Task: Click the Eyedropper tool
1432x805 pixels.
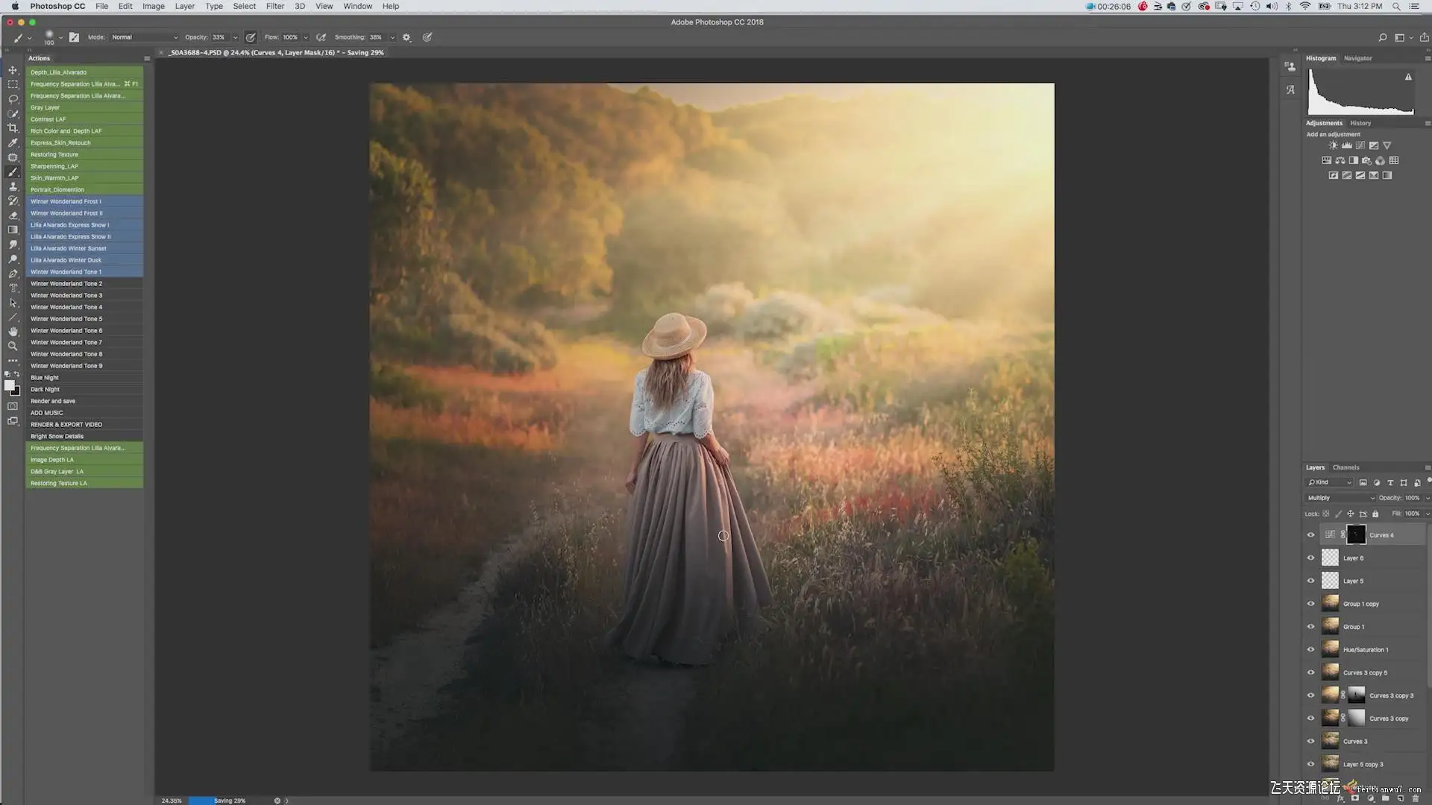Action: click(13, 143)
